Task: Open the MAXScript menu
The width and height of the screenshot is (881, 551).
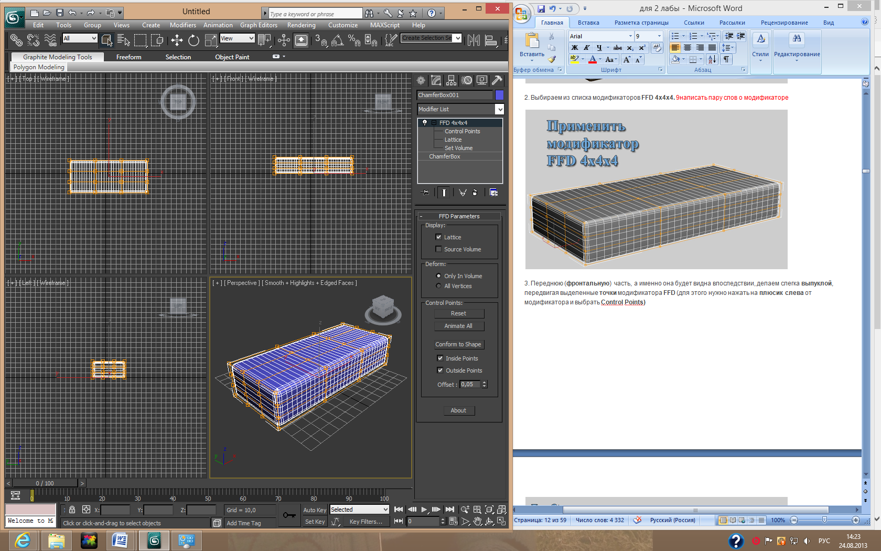Action: click(385, 25)
